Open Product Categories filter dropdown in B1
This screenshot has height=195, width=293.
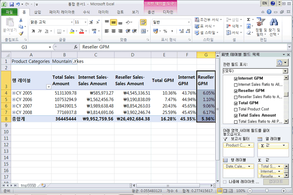click(x=75, y=61)
